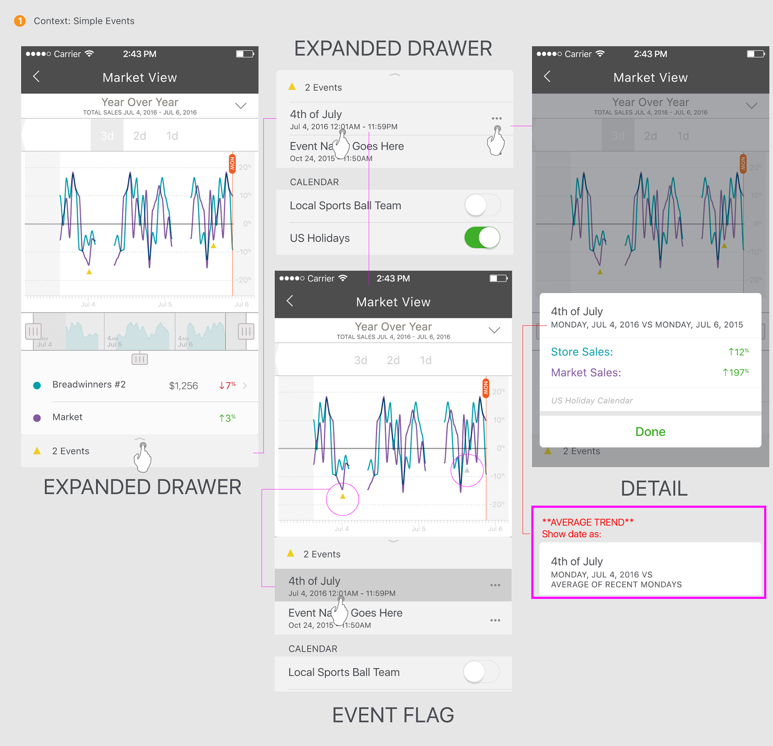The width and height of the screenshot is (773, 746).
Task: Click signal strength dots in left screen status bar
Action: (x=38, y=53)
